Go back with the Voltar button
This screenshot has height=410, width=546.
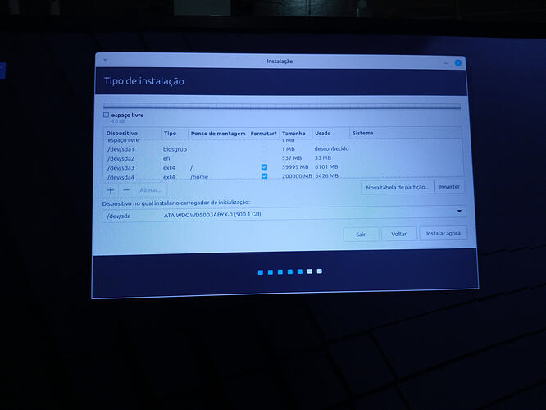click(398, 234)
